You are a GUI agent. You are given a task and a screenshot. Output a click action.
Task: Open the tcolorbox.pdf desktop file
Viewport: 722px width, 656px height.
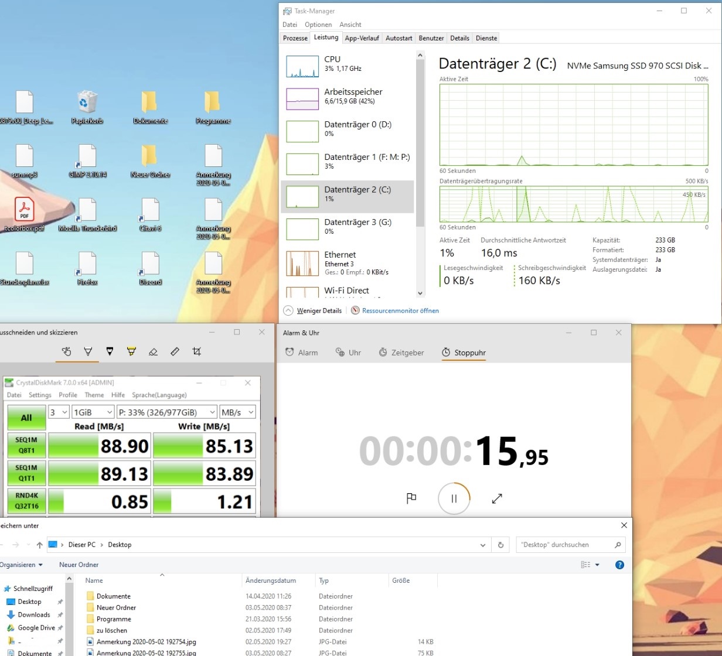click(x=25, y=215)
